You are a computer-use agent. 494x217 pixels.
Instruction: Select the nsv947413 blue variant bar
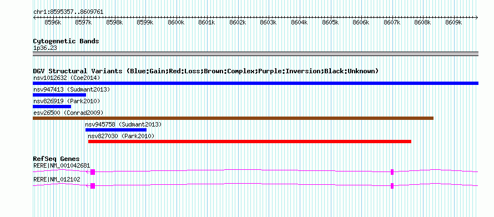[x=59, y=95]
